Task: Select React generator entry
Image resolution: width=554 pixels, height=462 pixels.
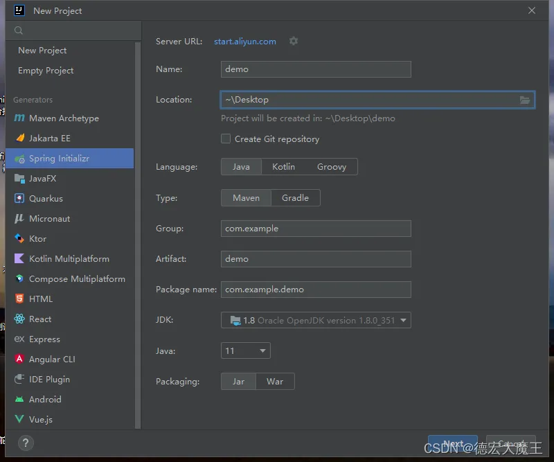Action: click(70, 319)
